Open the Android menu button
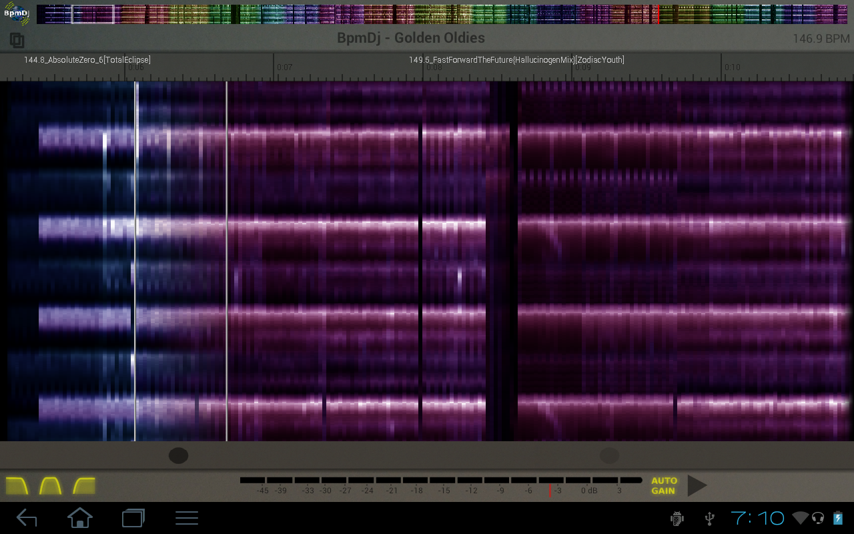The height and width of the screenshot is (534, 854). point(187,517)
